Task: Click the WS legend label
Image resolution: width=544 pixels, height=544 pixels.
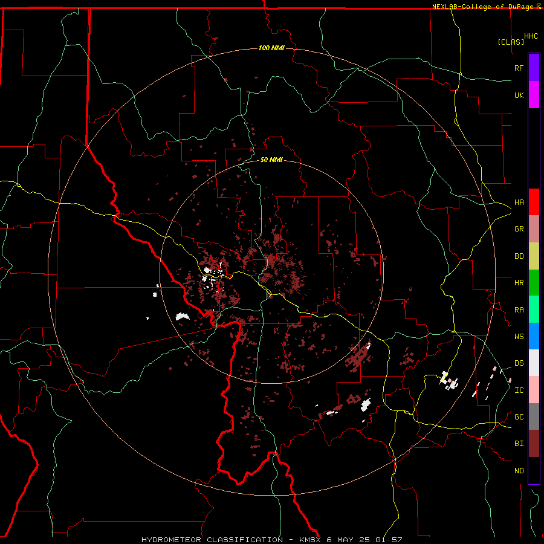Action: click(519, 336)
